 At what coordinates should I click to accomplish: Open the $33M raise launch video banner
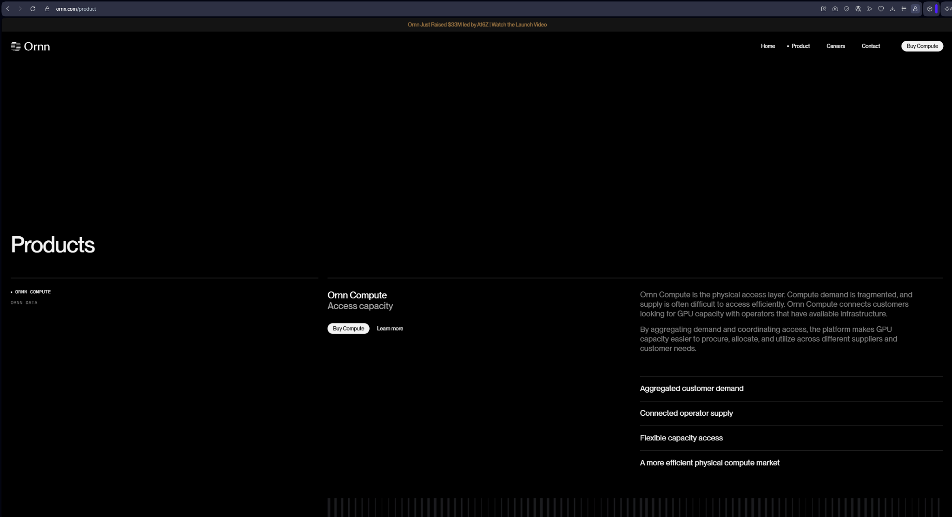[x=477, y=25]
